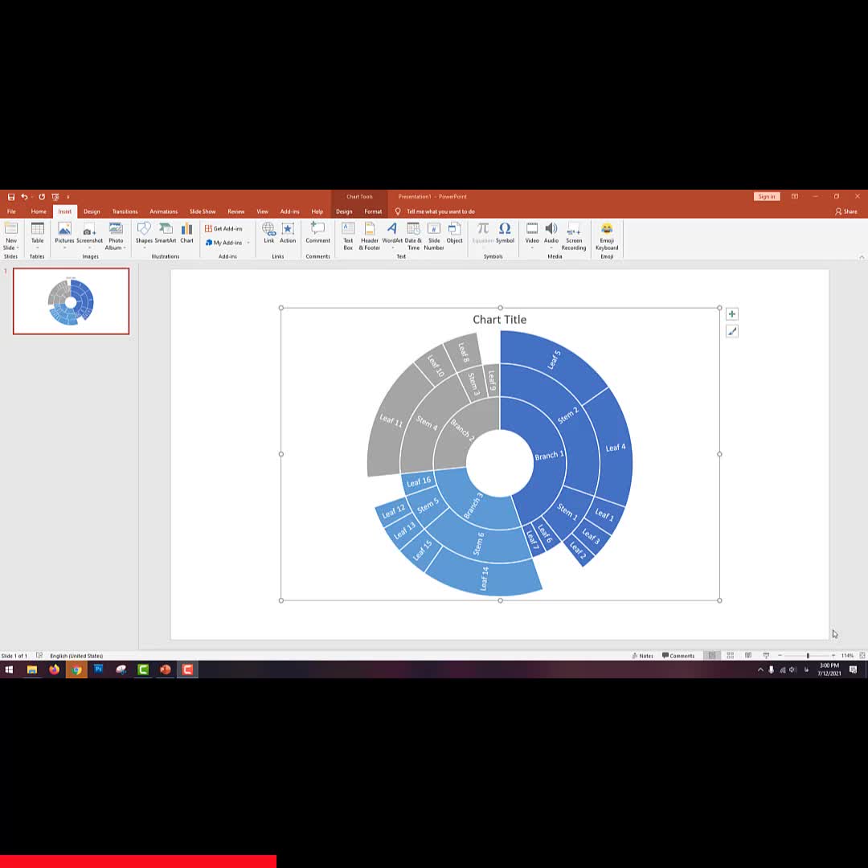The image size is (868, 868).
Task: Open the Symbol insert tool
Action: pos(505,233)
